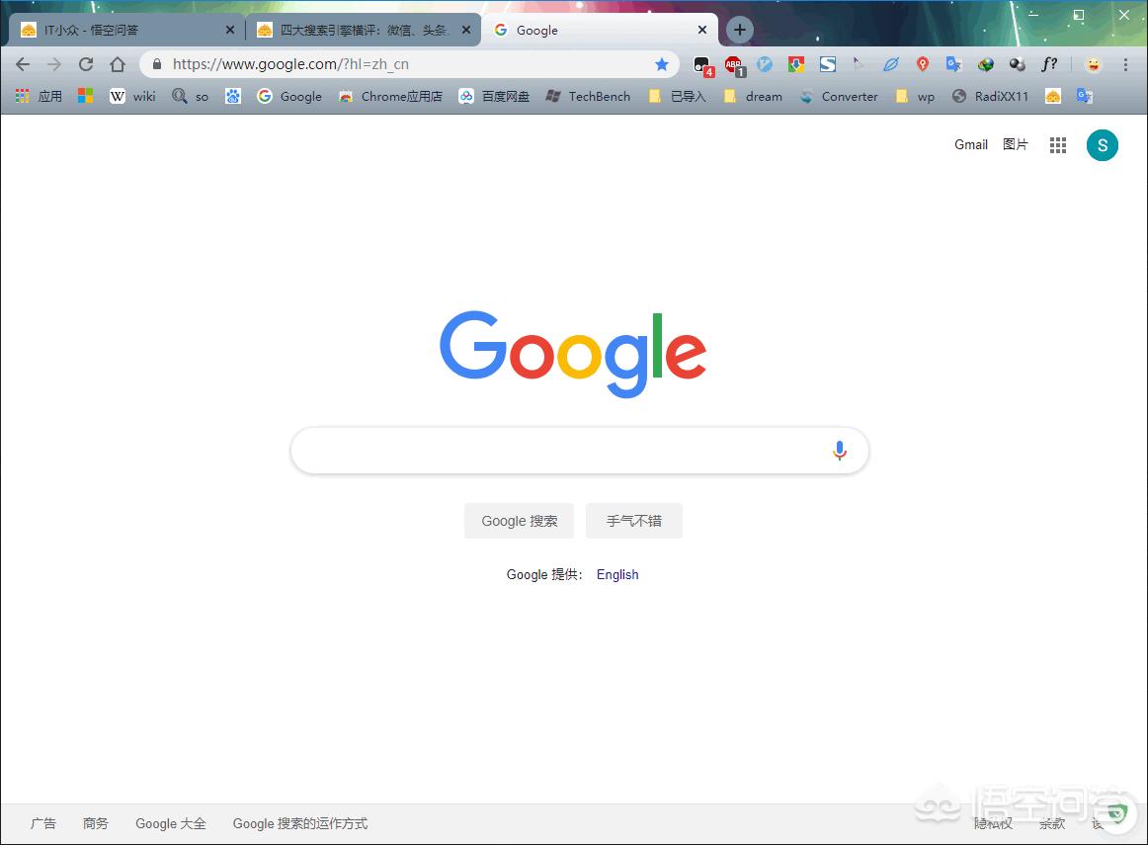Click the address bar URL
Screen dimensions: 1148x845
click(290, 64)
